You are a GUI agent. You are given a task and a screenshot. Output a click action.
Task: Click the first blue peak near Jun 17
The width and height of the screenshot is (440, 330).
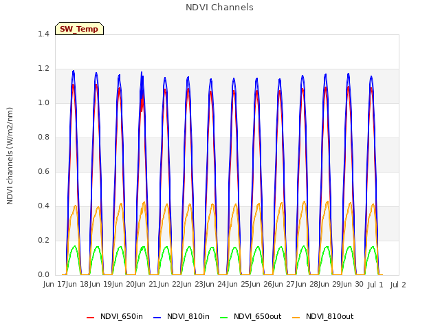click(74, 72)
